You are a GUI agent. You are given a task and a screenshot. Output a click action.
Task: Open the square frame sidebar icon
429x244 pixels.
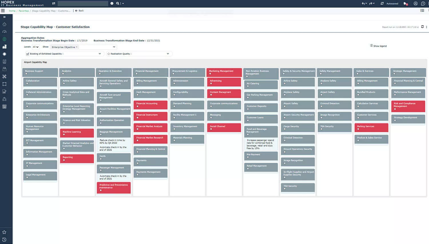(4, 84)
